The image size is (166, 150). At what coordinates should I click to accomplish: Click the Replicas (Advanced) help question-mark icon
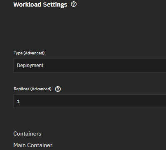pyautogui.click(x=58, y=89)
